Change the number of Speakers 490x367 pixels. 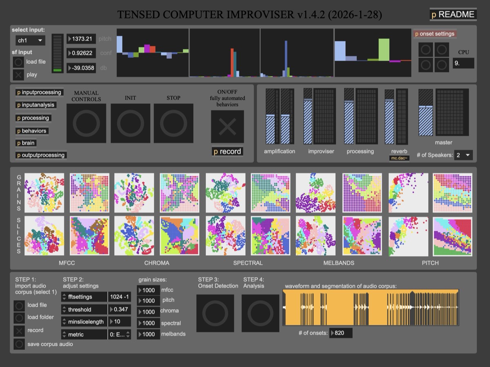tap(463, 155)
